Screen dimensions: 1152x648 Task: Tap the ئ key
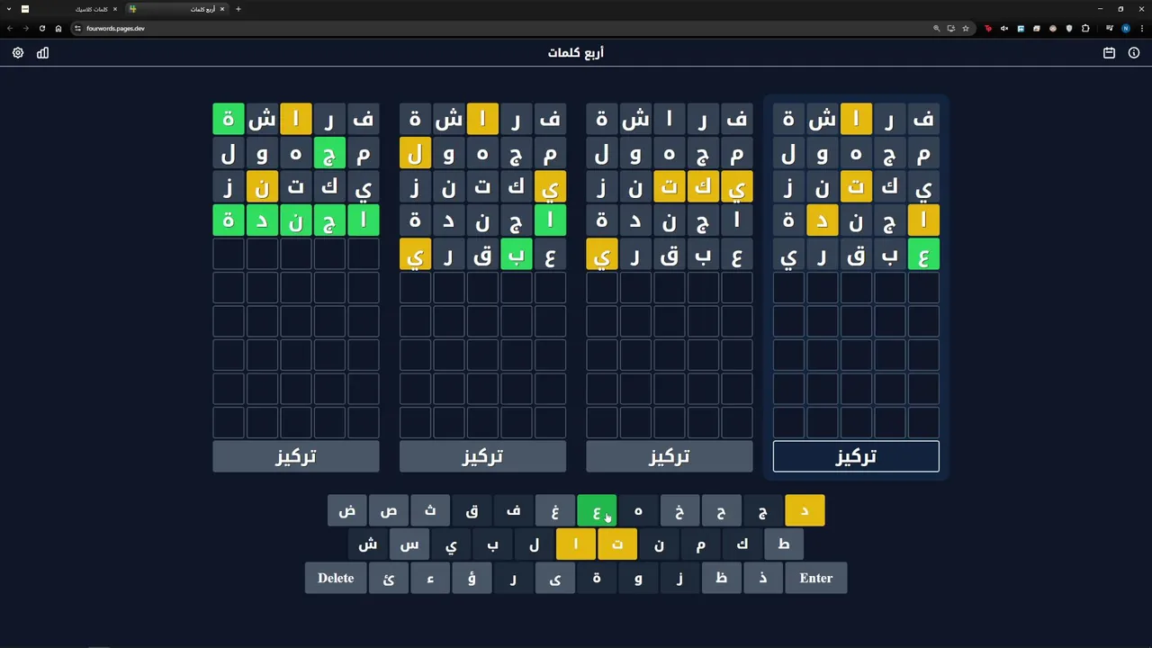(389, 579)
